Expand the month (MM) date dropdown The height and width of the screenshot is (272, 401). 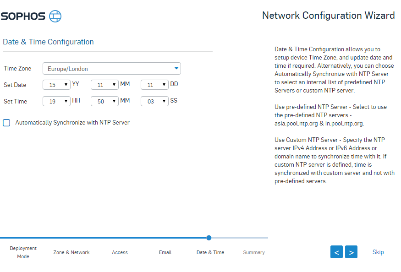click(104, 85)
